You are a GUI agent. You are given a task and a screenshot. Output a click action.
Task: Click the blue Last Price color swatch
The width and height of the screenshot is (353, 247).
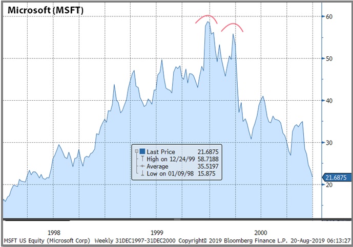(x=142, y=152)
